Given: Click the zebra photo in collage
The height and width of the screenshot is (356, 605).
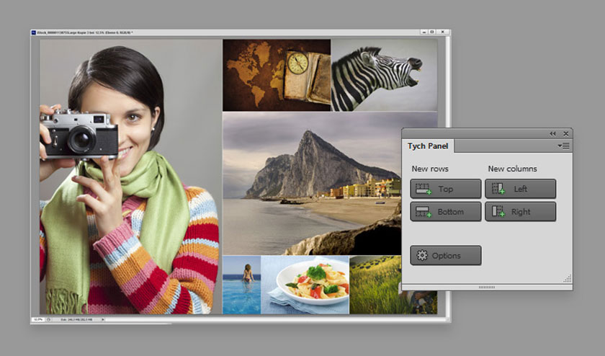Looking at the screenshot, I should click(385, 75).
